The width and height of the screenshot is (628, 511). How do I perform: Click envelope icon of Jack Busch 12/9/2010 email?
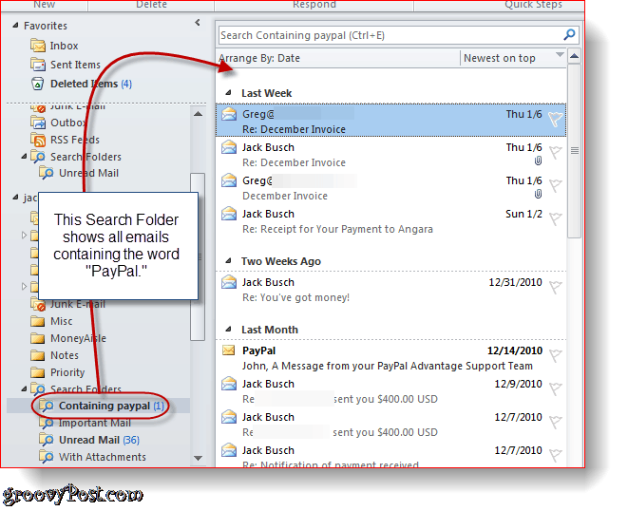(x=229, y=384)
